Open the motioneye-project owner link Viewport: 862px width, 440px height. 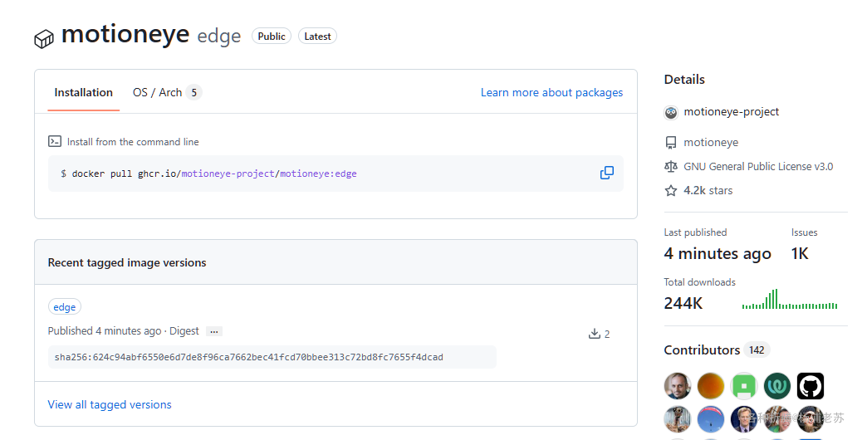tap(731, 112)
